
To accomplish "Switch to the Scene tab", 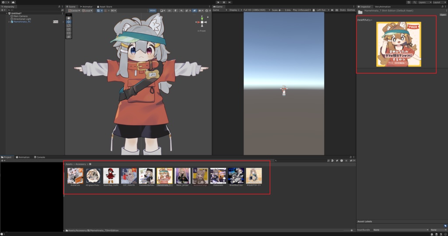I will [71, 7].
